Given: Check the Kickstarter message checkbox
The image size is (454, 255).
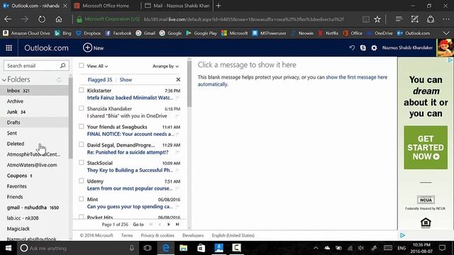Looking at the screenshot, I should (x=82, y=90).
